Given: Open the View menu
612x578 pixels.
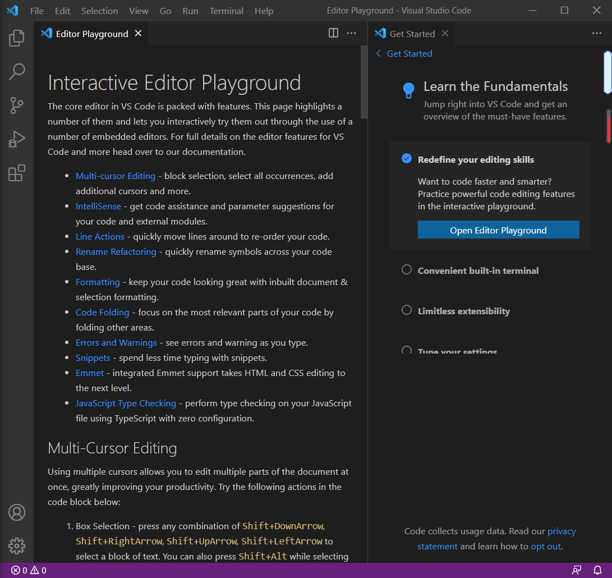Looking at the screenshot, I should 139,11.
